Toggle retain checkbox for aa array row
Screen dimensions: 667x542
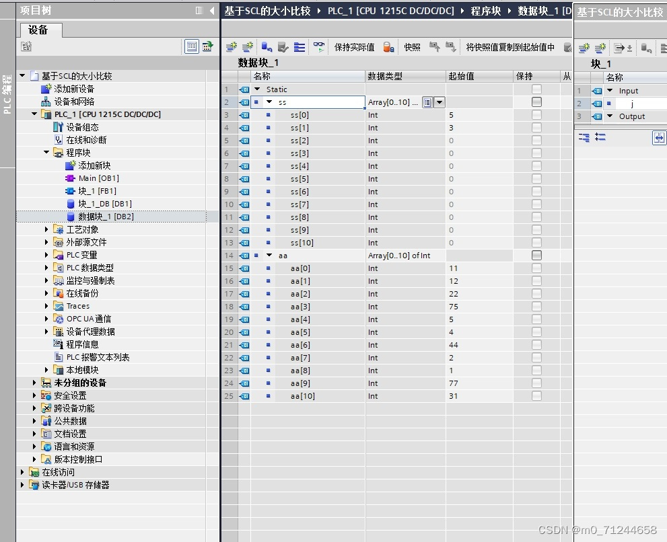pos(537,255)
